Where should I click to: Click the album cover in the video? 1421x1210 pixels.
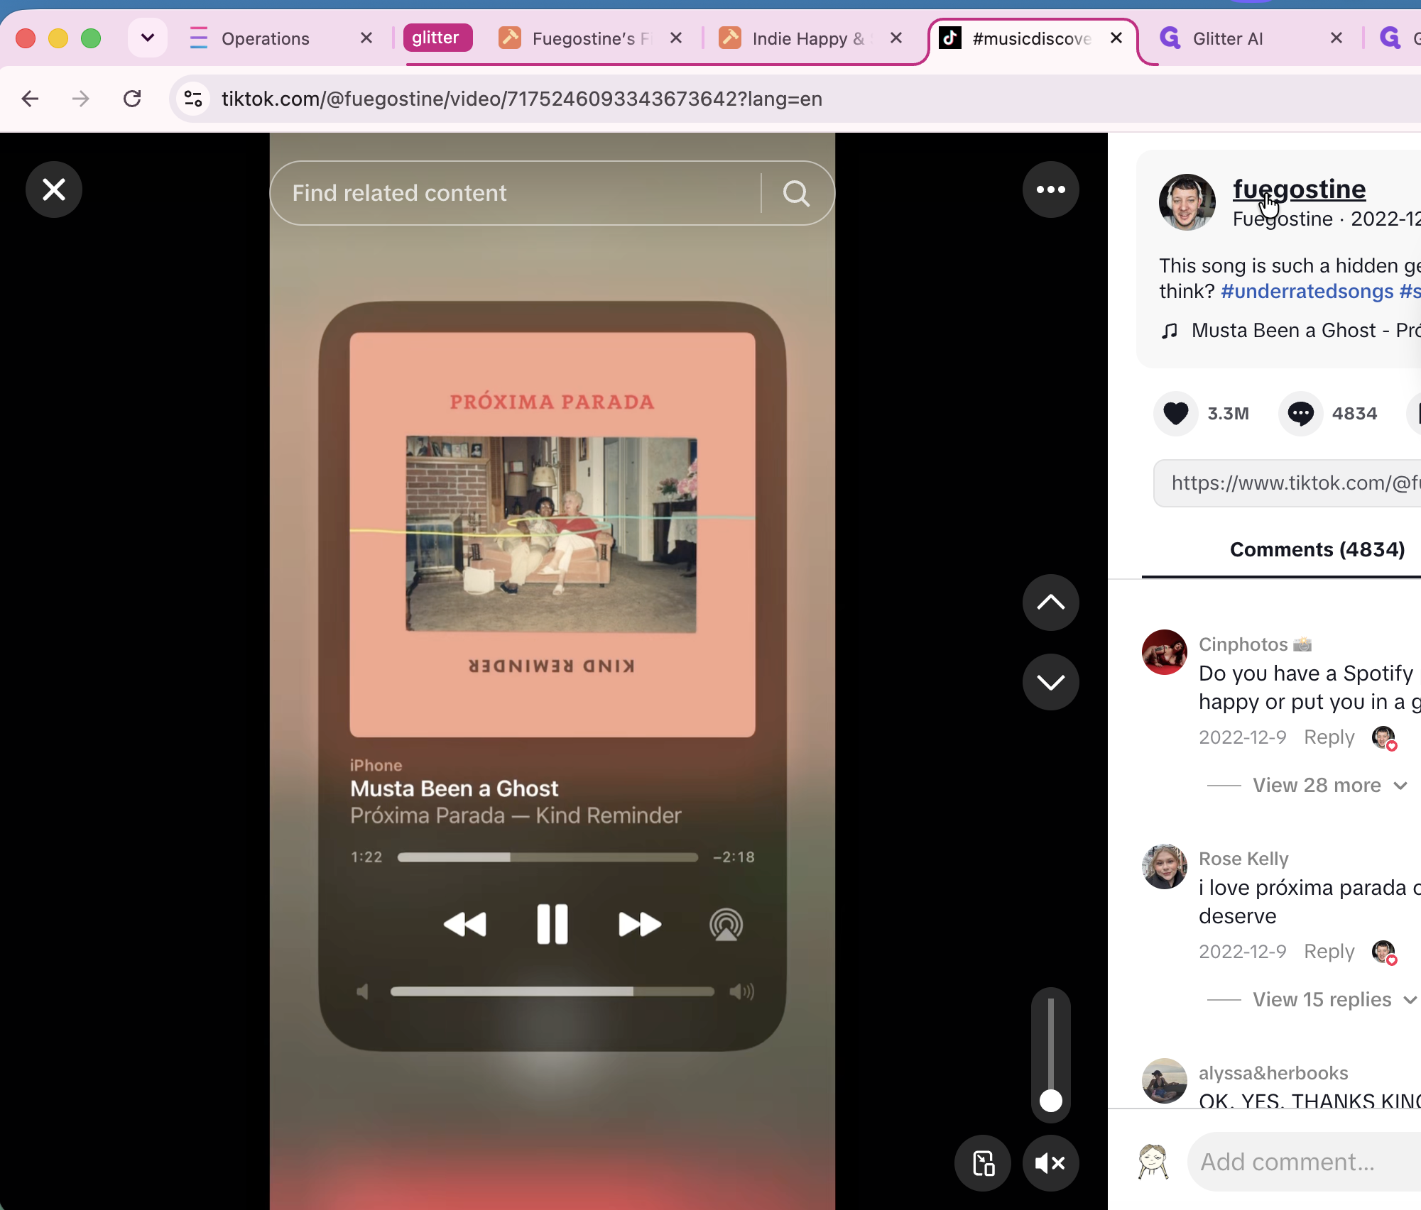552,535
